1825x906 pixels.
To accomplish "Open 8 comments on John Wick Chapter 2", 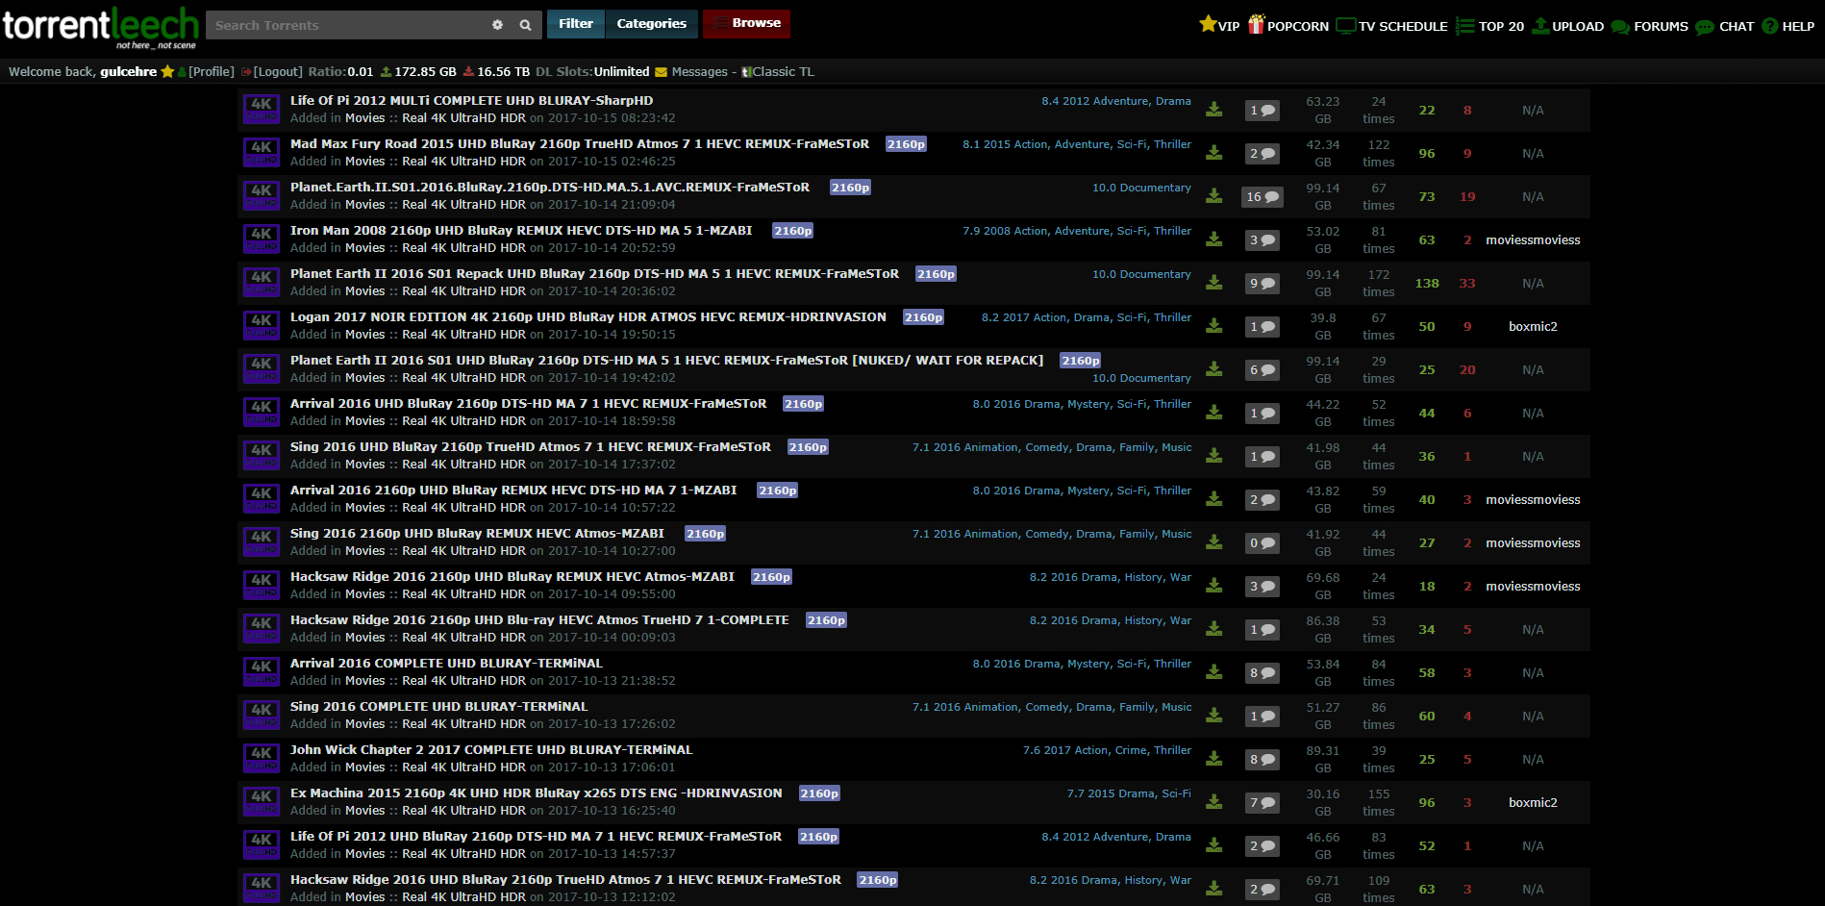I will point(1262,759).
